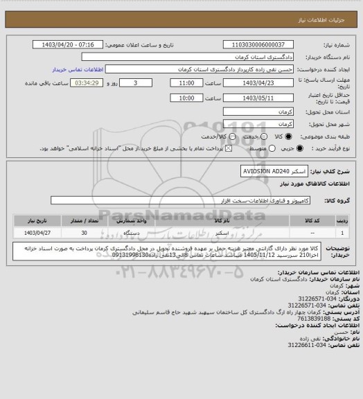Viewport: 363px width, 399px height.
Task: Click the price validity date 1403/05/11
Action: pos(258,98)
